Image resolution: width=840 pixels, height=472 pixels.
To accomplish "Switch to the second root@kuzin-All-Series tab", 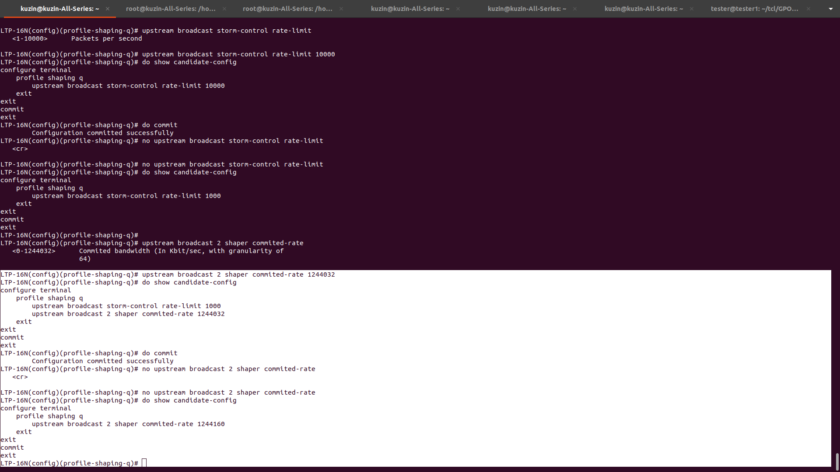I will click(x=287, y=9).
